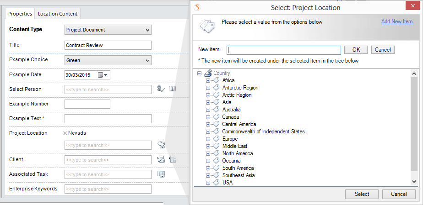This screenshot has height=205, width=423.
Task: Expand the USA tree node
Action: (208, 183)
